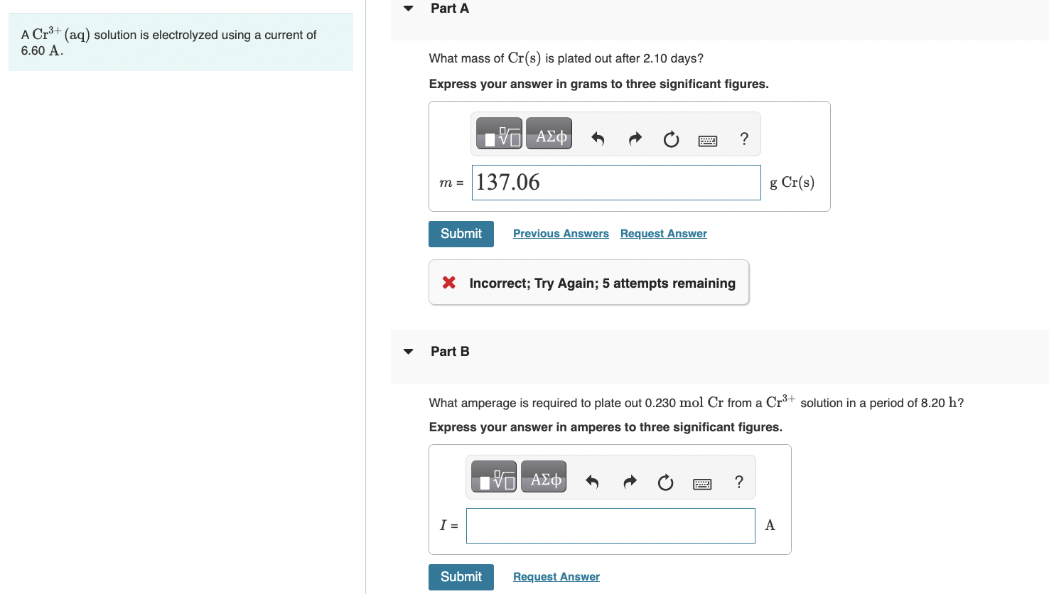The image size is (1049, 594).
Task: Click the redo arrow in Part A toolbar
Action: coord(635,139)
